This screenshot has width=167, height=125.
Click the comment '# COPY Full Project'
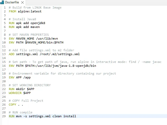[26, 101]
